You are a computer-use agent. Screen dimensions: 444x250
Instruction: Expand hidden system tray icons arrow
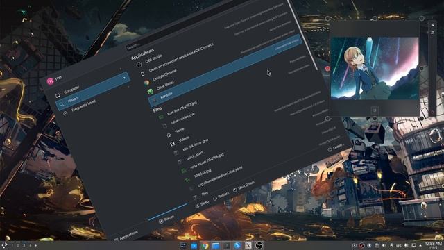[420, 245]
